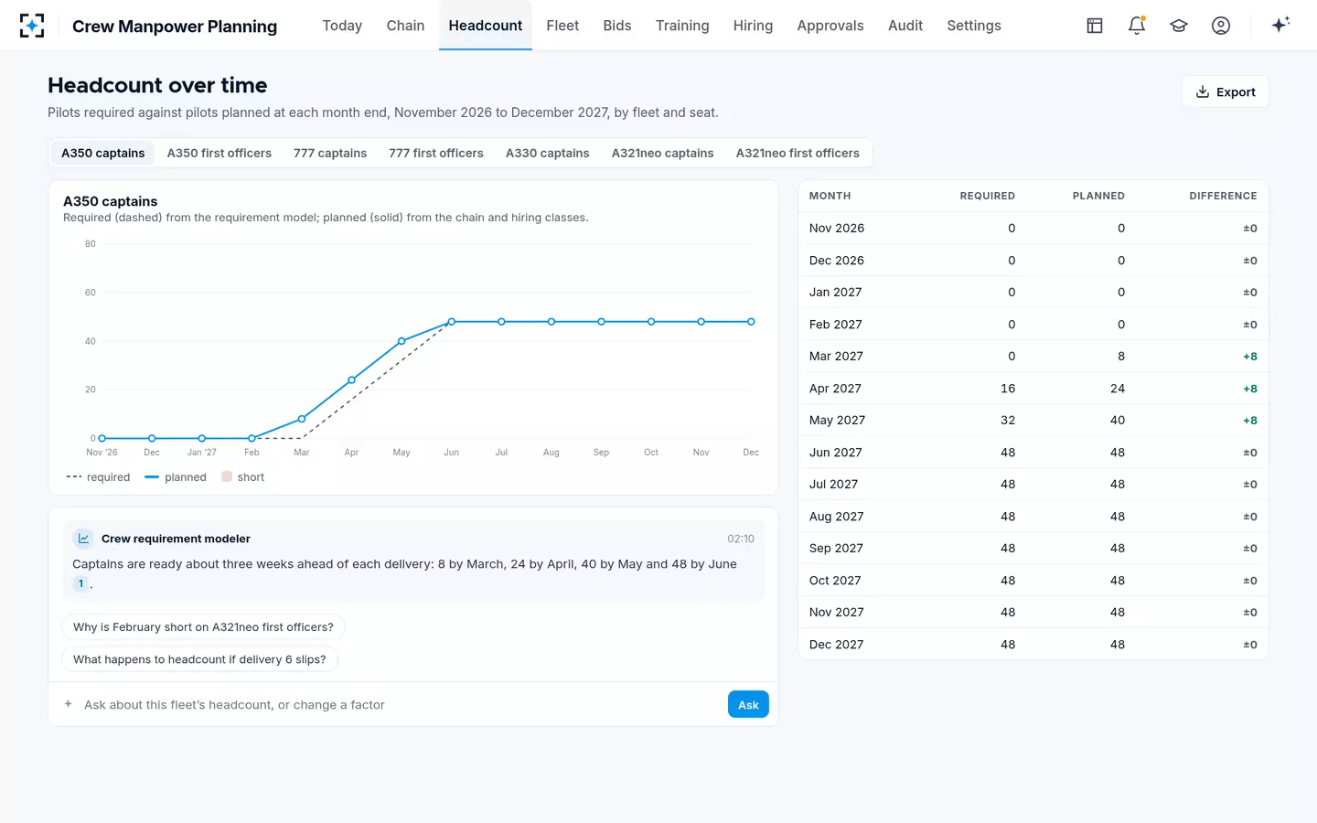Export the headcount data
This screenshot has height=823, width=1317.
click(x=1226, y=91)
